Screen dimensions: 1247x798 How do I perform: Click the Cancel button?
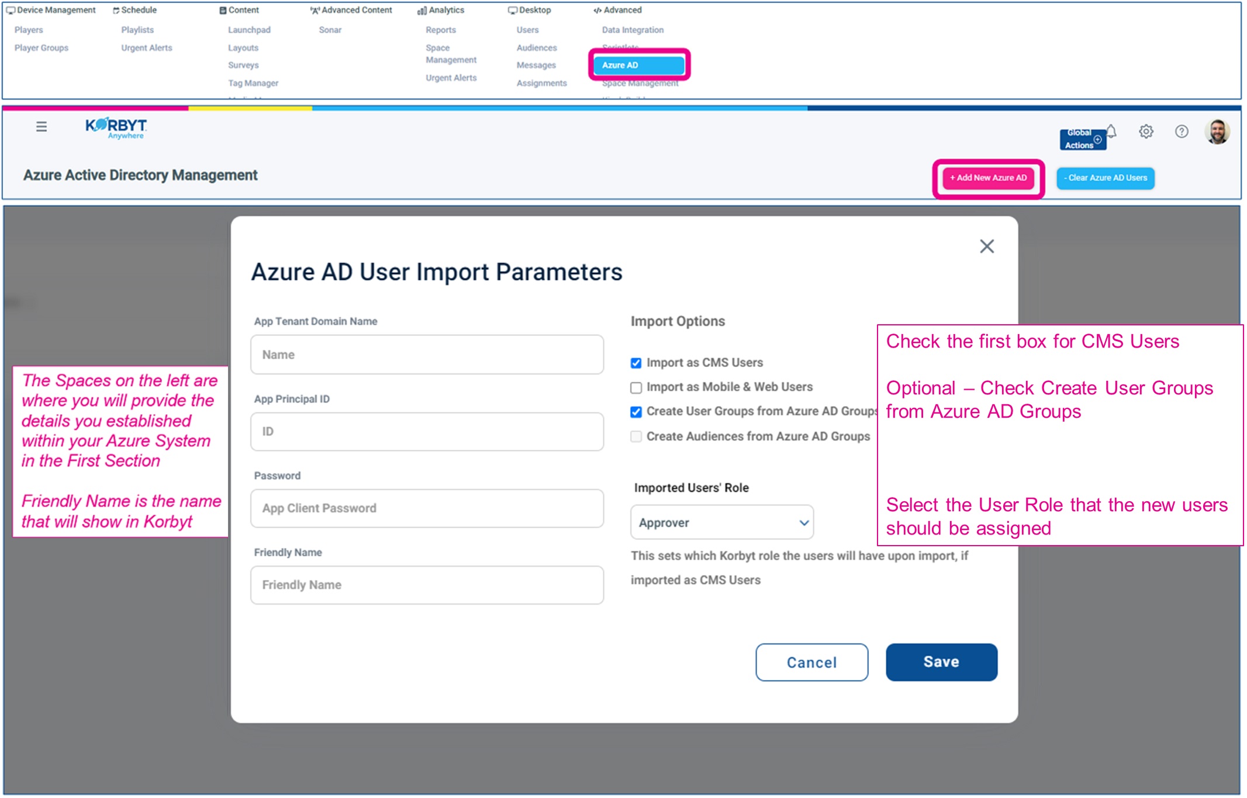click(x=811, y=662)
